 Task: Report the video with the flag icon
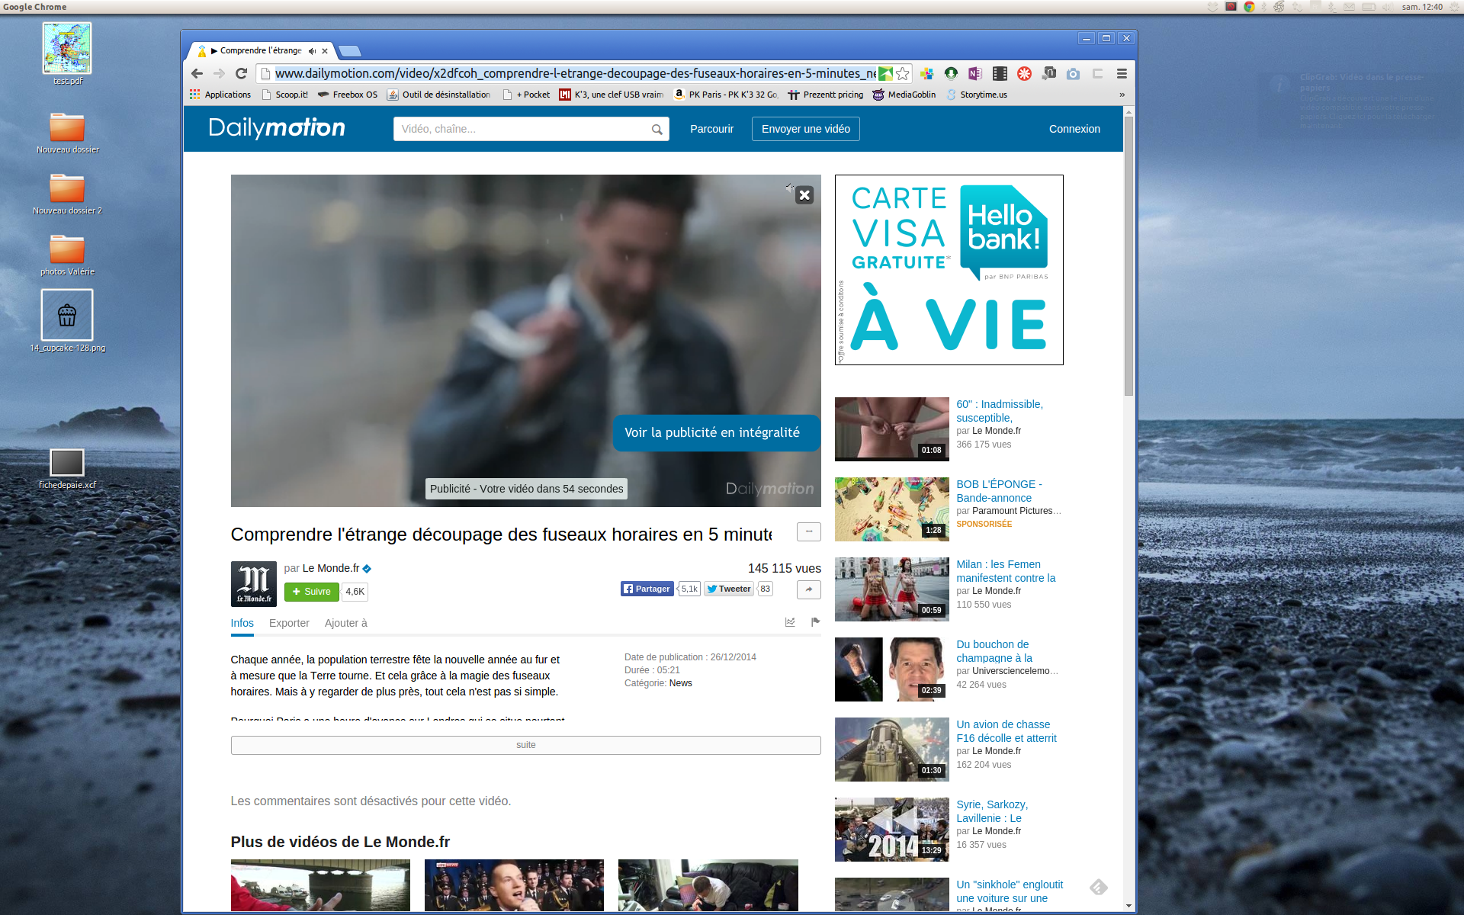(x=815, y=622)
